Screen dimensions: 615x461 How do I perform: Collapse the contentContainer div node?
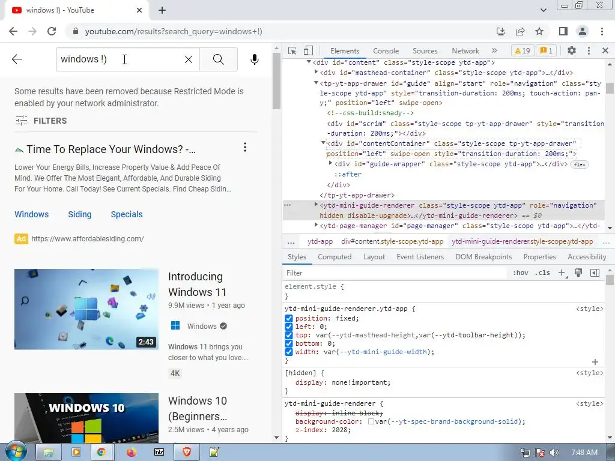[323, 143]
